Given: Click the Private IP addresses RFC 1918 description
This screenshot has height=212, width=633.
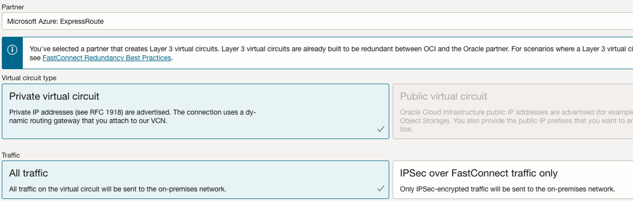Looking at the screenshot, I should tap(132, 116).
